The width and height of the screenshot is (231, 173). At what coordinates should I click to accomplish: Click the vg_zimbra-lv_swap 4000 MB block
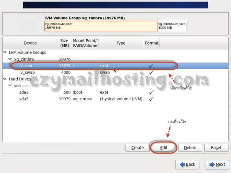(172, 26)
